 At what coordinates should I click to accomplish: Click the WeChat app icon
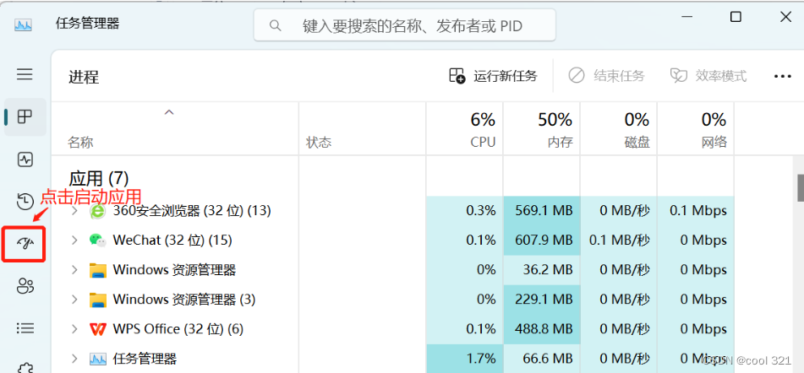(97, 240)
